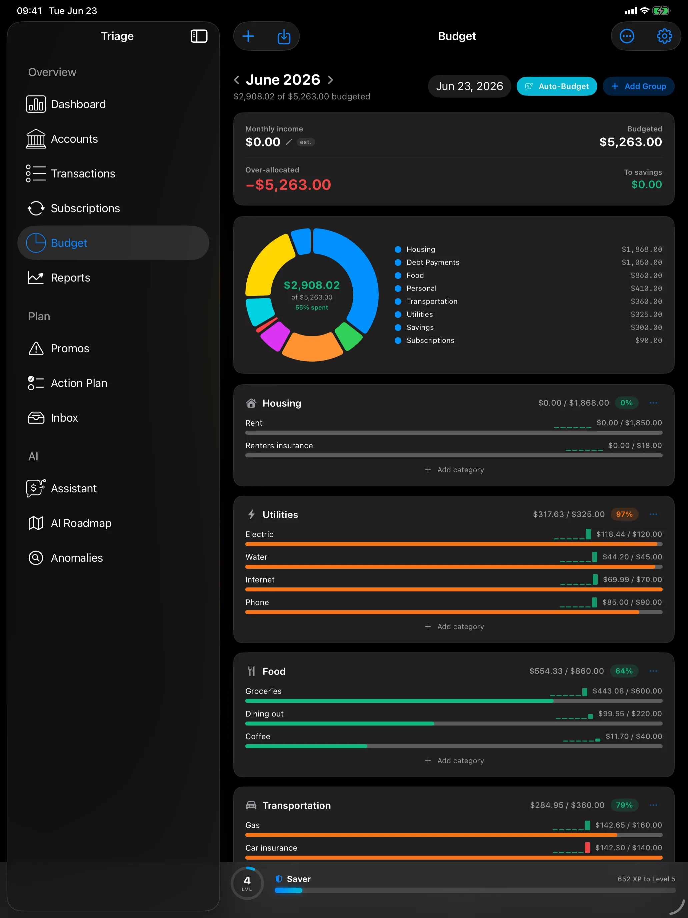Tap the import download icon
688x918 pixels.
coord(284,36)
